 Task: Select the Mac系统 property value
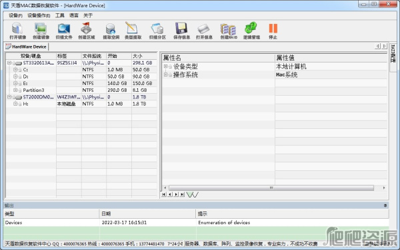click(287, 74)
